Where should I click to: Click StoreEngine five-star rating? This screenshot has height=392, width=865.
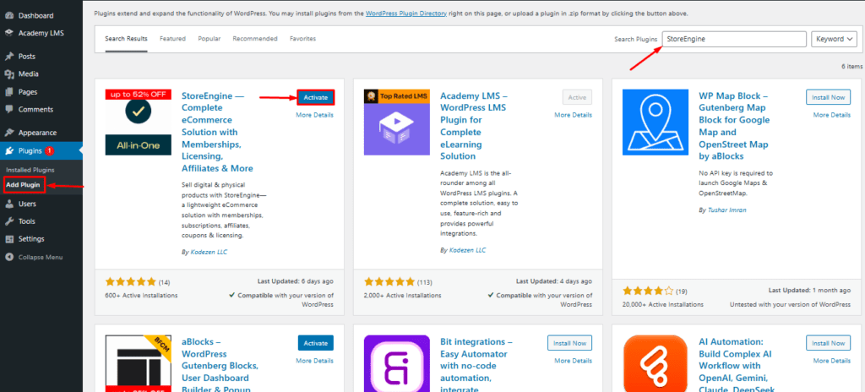coord(131,281)
